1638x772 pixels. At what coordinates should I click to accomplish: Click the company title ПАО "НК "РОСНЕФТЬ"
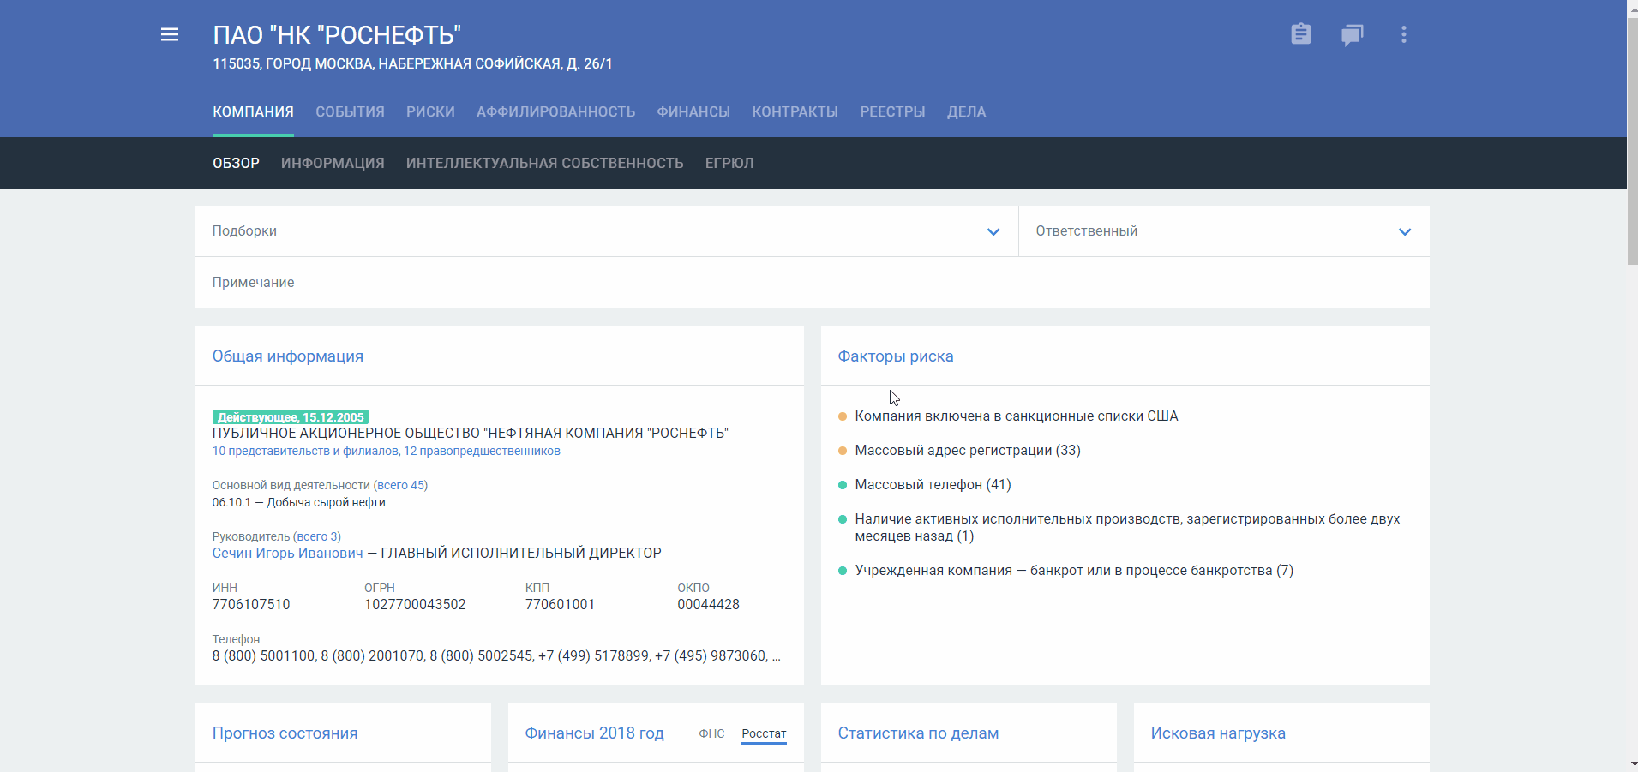tap(337, 35)
